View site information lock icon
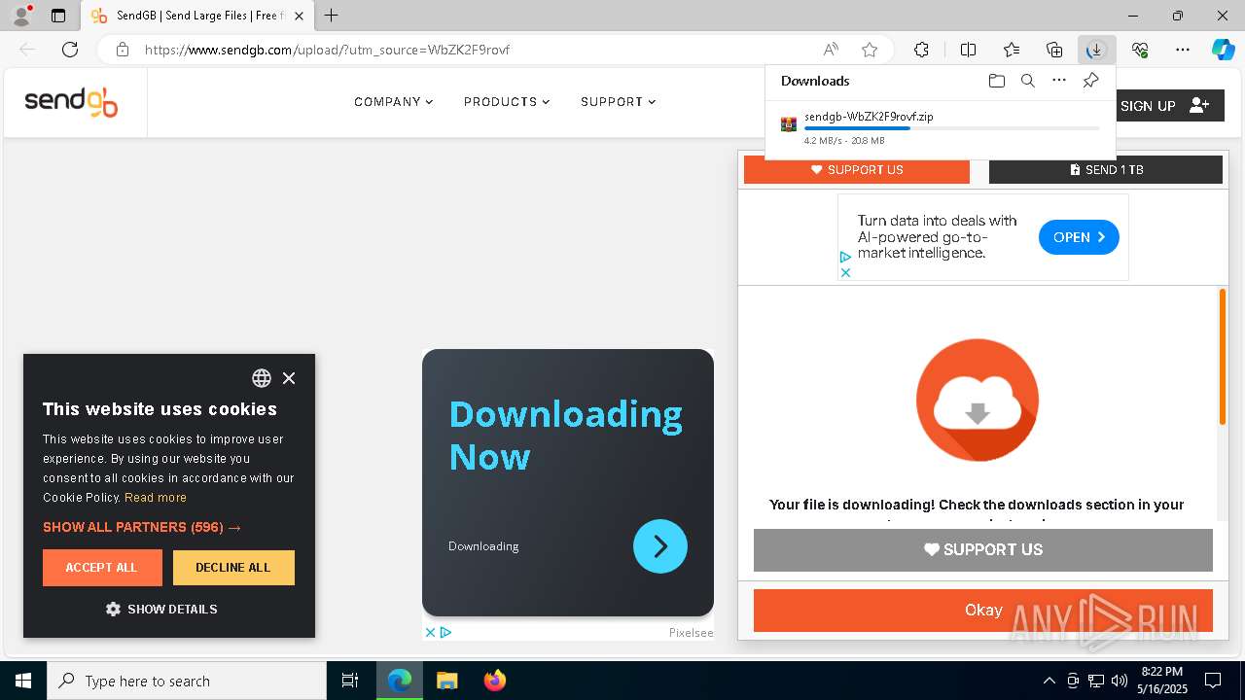Viewport: 1245px width, 700px height. (123, 50)
